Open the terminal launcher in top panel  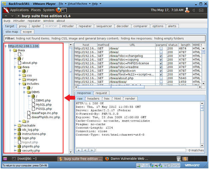tap(64, 10)
